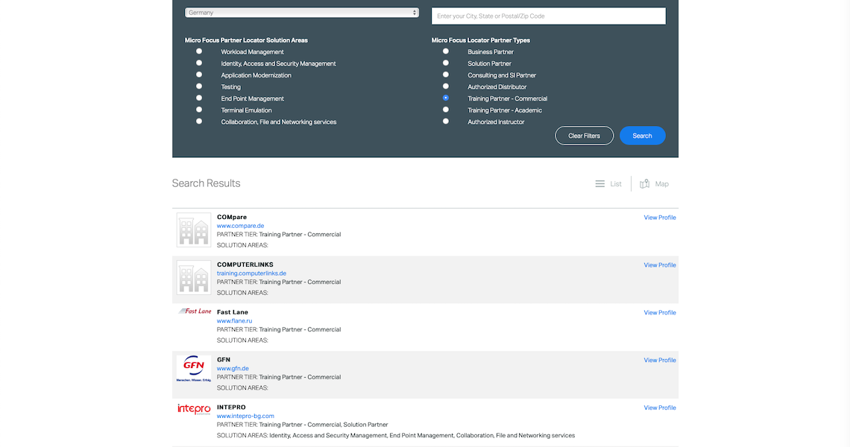This screenshot has height=447, width=850.
Task: View Profile for COMpare
Action: [660, 218]
